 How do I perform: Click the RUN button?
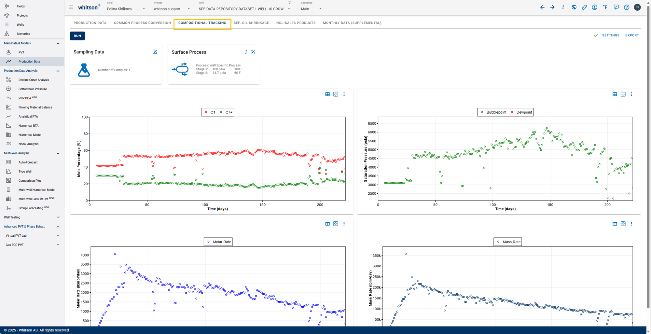tap(77, 36)
